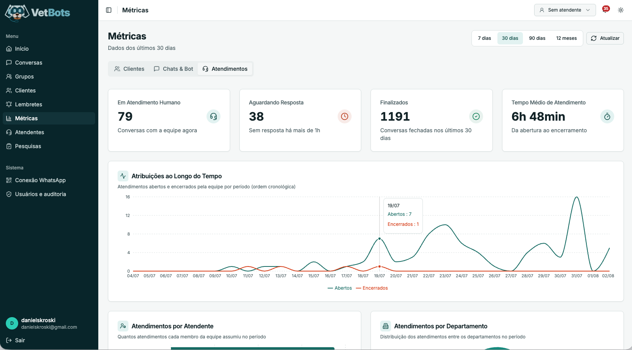The width and height of the screenshot is (632, 350).
Task: Open Usuários e auditoria in the sidebar
Action: tap(49, 194)
